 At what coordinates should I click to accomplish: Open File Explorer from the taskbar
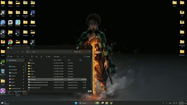click(107, 103)
